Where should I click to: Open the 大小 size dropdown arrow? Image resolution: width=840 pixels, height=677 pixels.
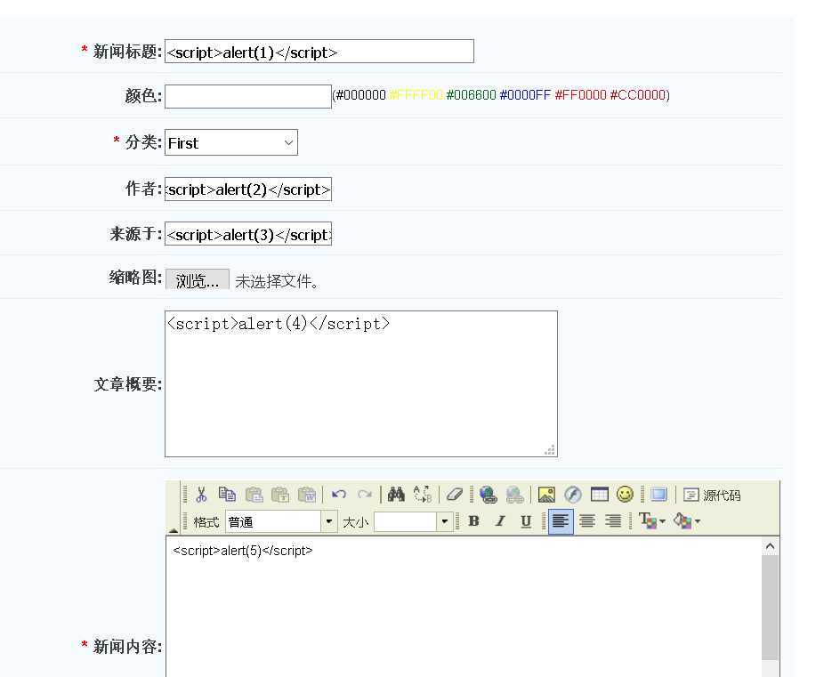click(445, 521)
